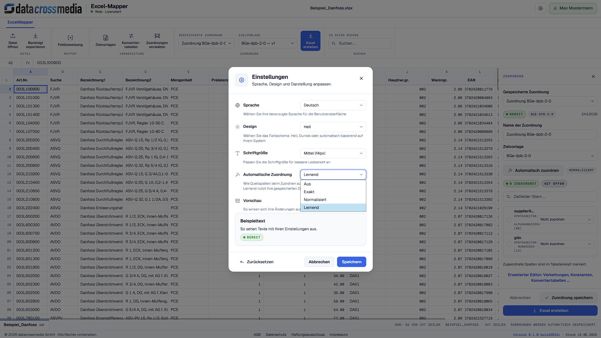Click the blue Excel erstellen ribbon button
Screen dimensions: 601x338
tap(310, 41)
